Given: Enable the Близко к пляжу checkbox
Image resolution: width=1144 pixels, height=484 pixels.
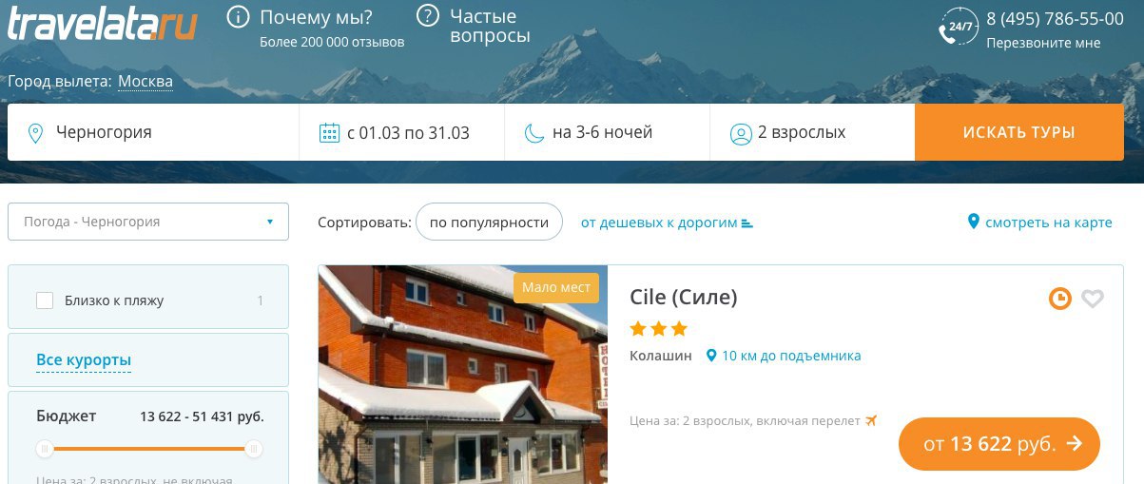Looking at the screenshot, I should coord(45,300).
